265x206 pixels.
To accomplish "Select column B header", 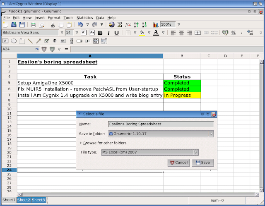I will pos(182,56).
